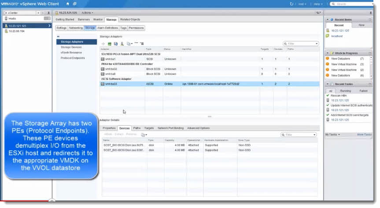Open the vSphere history icon beside home
Viewport: 380px width, 208px height.
pyautogui.click(x=75, y=4)
